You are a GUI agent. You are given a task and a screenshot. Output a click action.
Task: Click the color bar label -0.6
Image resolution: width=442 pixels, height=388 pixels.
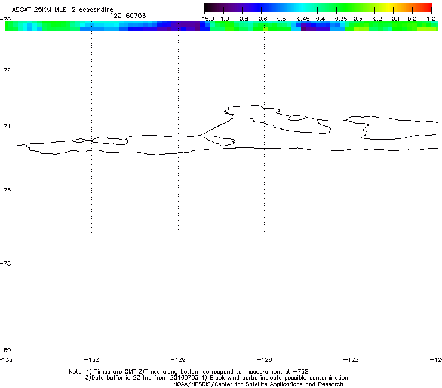click(x=260, y=19)
